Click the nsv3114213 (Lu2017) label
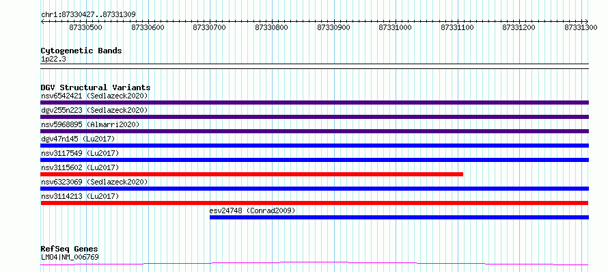 pos(80,196)
